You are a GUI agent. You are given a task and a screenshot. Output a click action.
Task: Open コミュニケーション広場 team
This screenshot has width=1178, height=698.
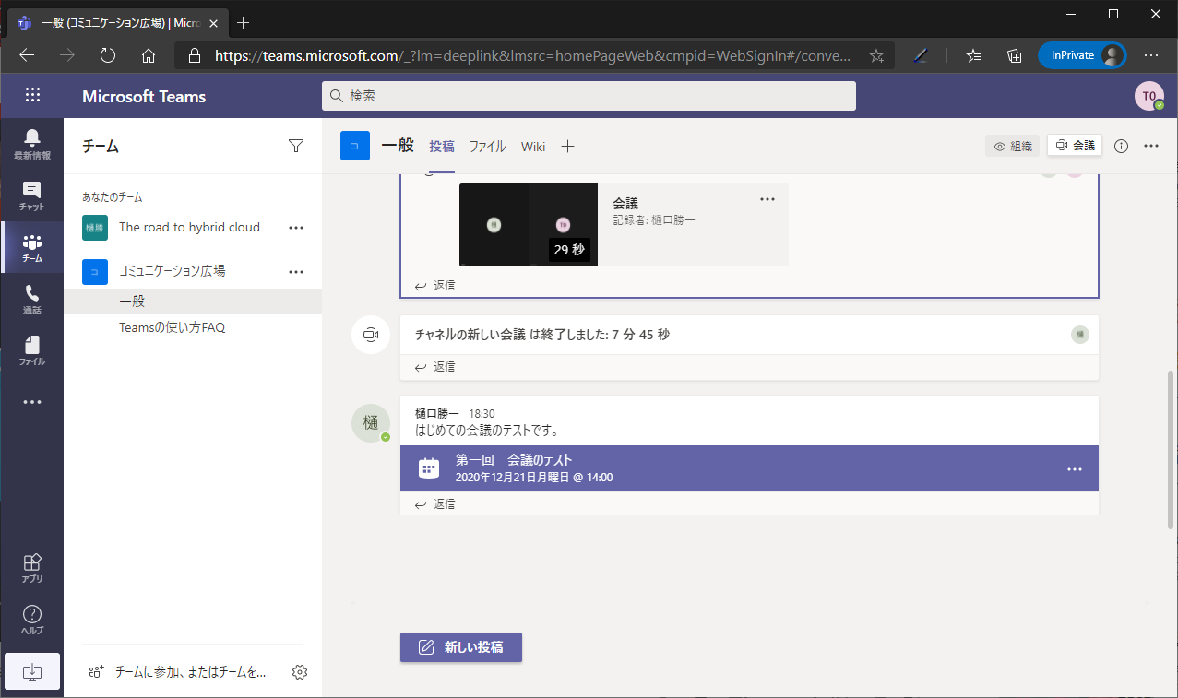pyautogui.click(x=173, y=271)
